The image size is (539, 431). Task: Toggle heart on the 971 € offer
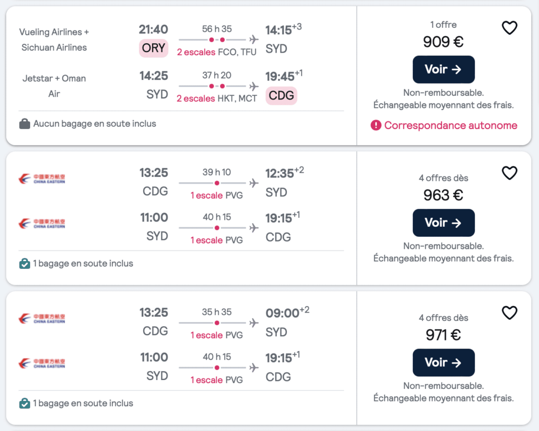pos(509,313)
